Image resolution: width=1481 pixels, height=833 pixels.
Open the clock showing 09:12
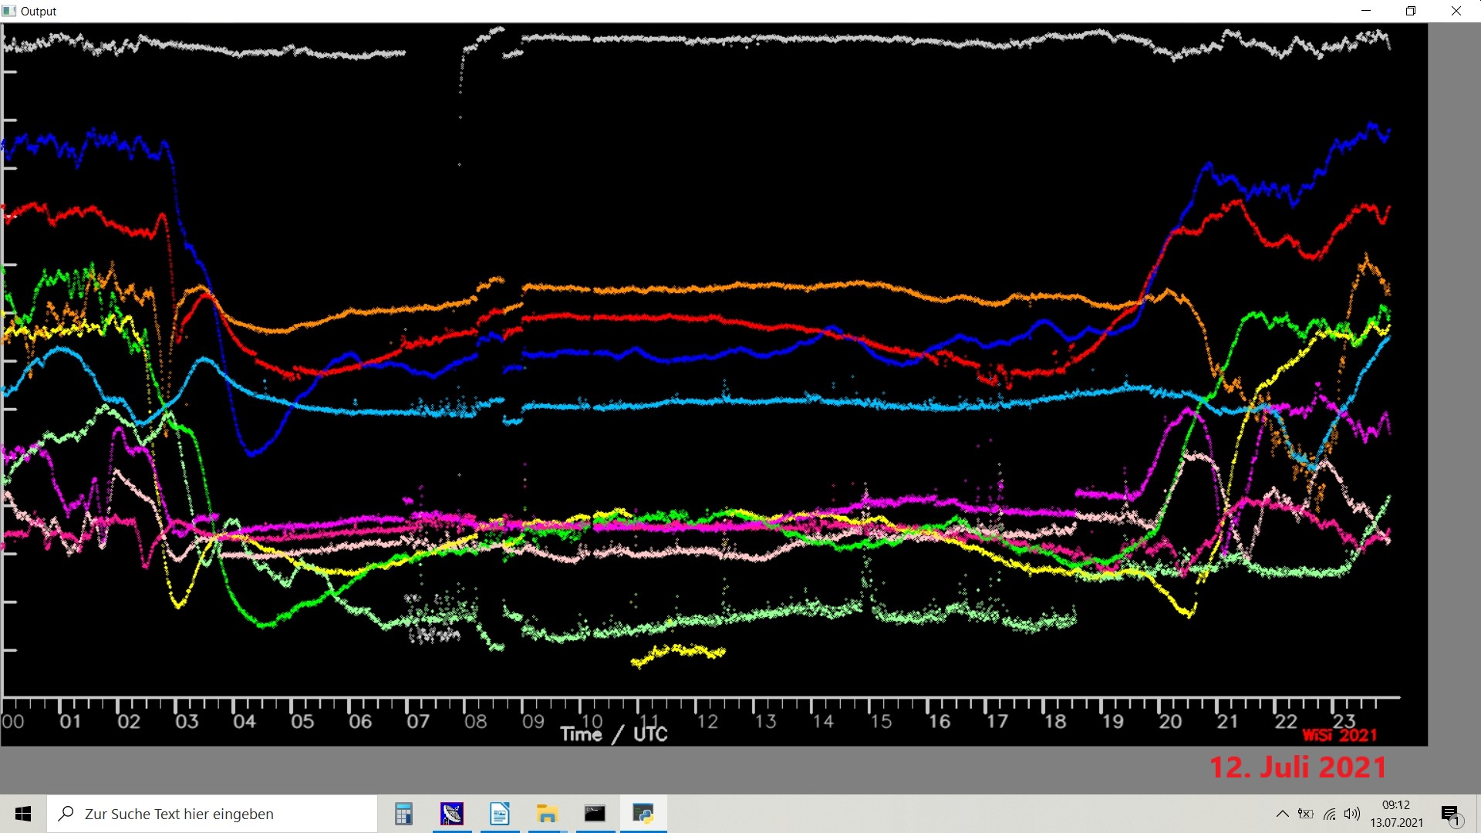click(1396, 814)
